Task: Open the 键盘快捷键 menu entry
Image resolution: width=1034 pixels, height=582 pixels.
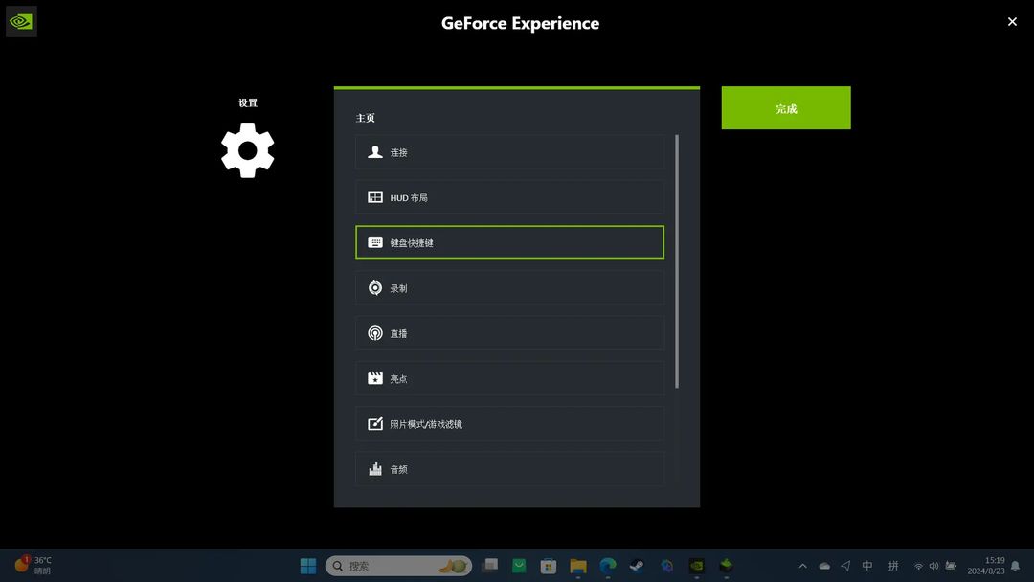Action: pos(509,242)
